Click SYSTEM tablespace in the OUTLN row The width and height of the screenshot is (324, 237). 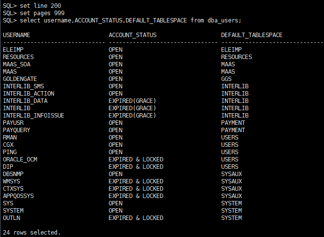coord(231,218)
